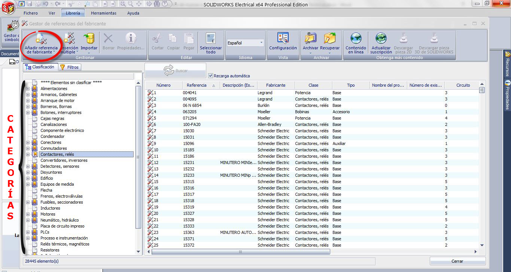511x272 pixels.
Task: Toggle the Recarga automática checkbox
Action: 210,76
